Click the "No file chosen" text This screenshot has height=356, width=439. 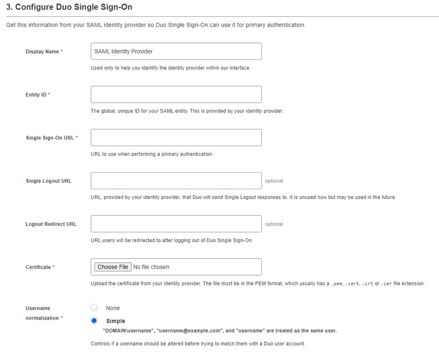coord(151,267)
